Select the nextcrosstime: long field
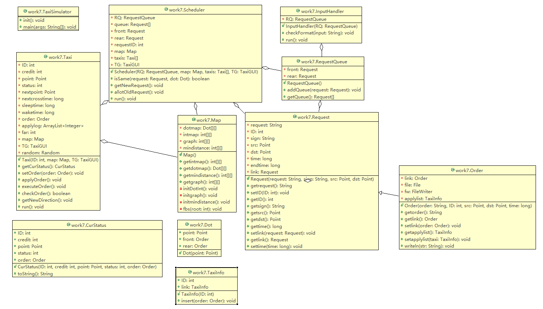The width and height of the screenshot is (543, 309). (43, 99)
